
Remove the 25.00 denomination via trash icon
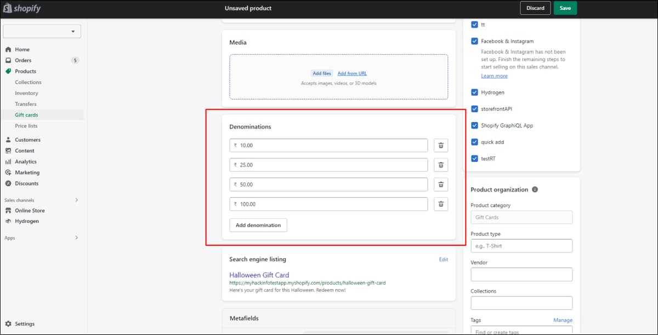click(441, 165)
